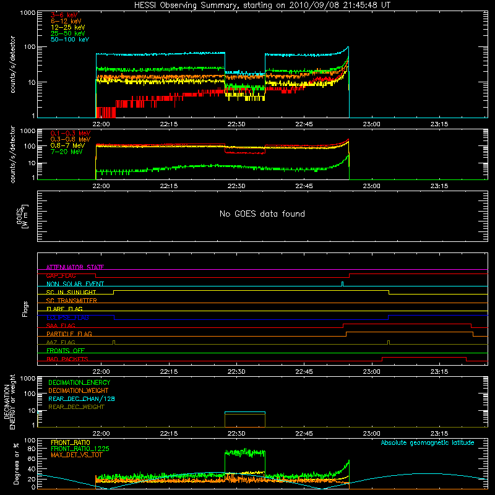The image size is (495, 495).
Task: Click 23:00 tick under the Flags panel
Action: (371, 372)
